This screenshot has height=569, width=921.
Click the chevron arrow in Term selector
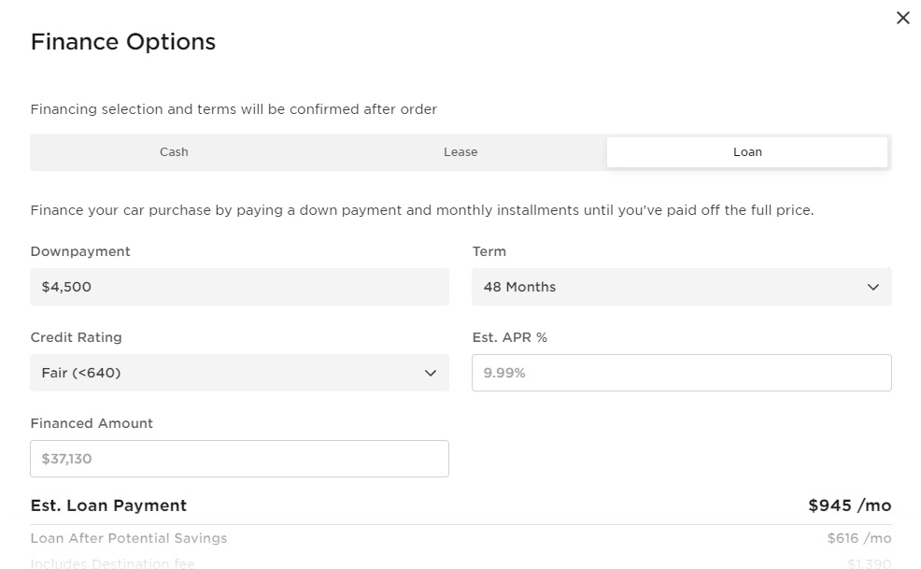(x=873, y=287)
